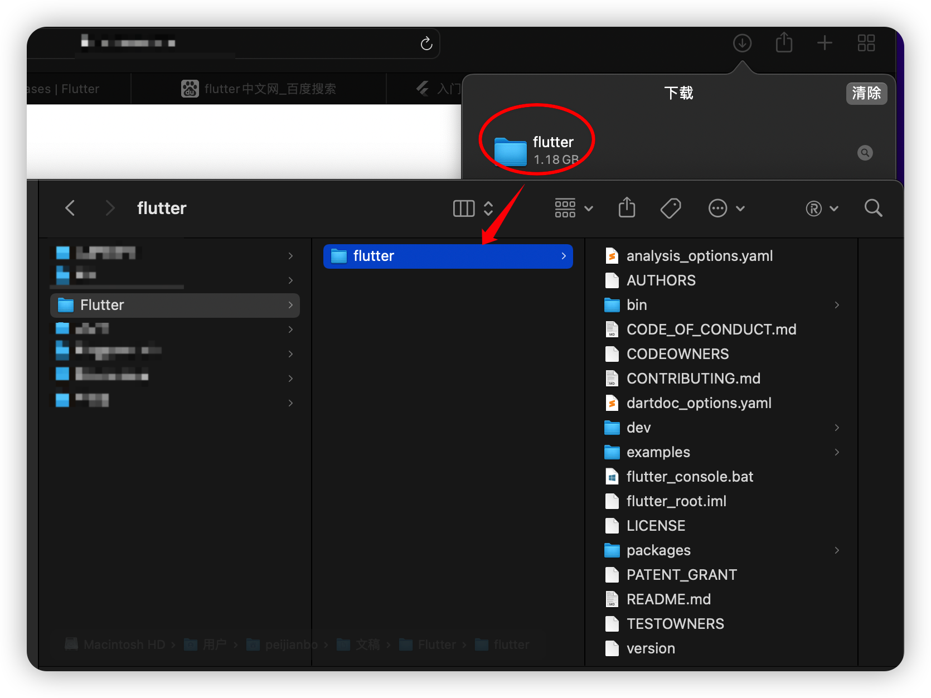
Task: Click the Safari reload page icon
Action: click(x=426, y=43)
